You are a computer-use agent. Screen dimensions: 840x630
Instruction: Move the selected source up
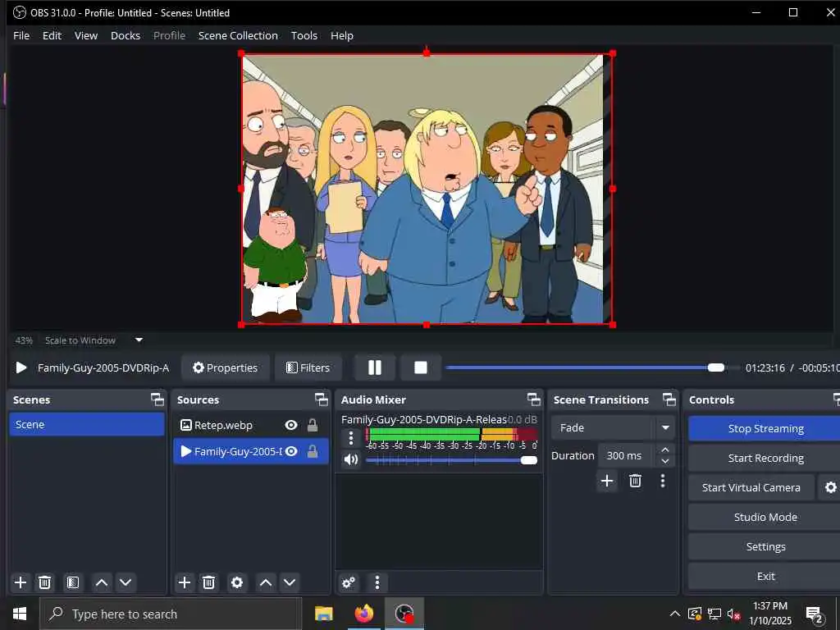tap(266, 582)
